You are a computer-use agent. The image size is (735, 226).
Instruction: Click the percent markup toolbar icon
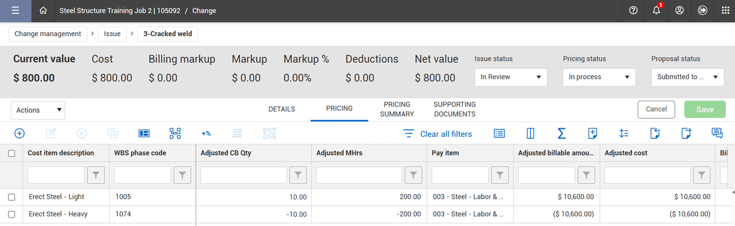206,133
